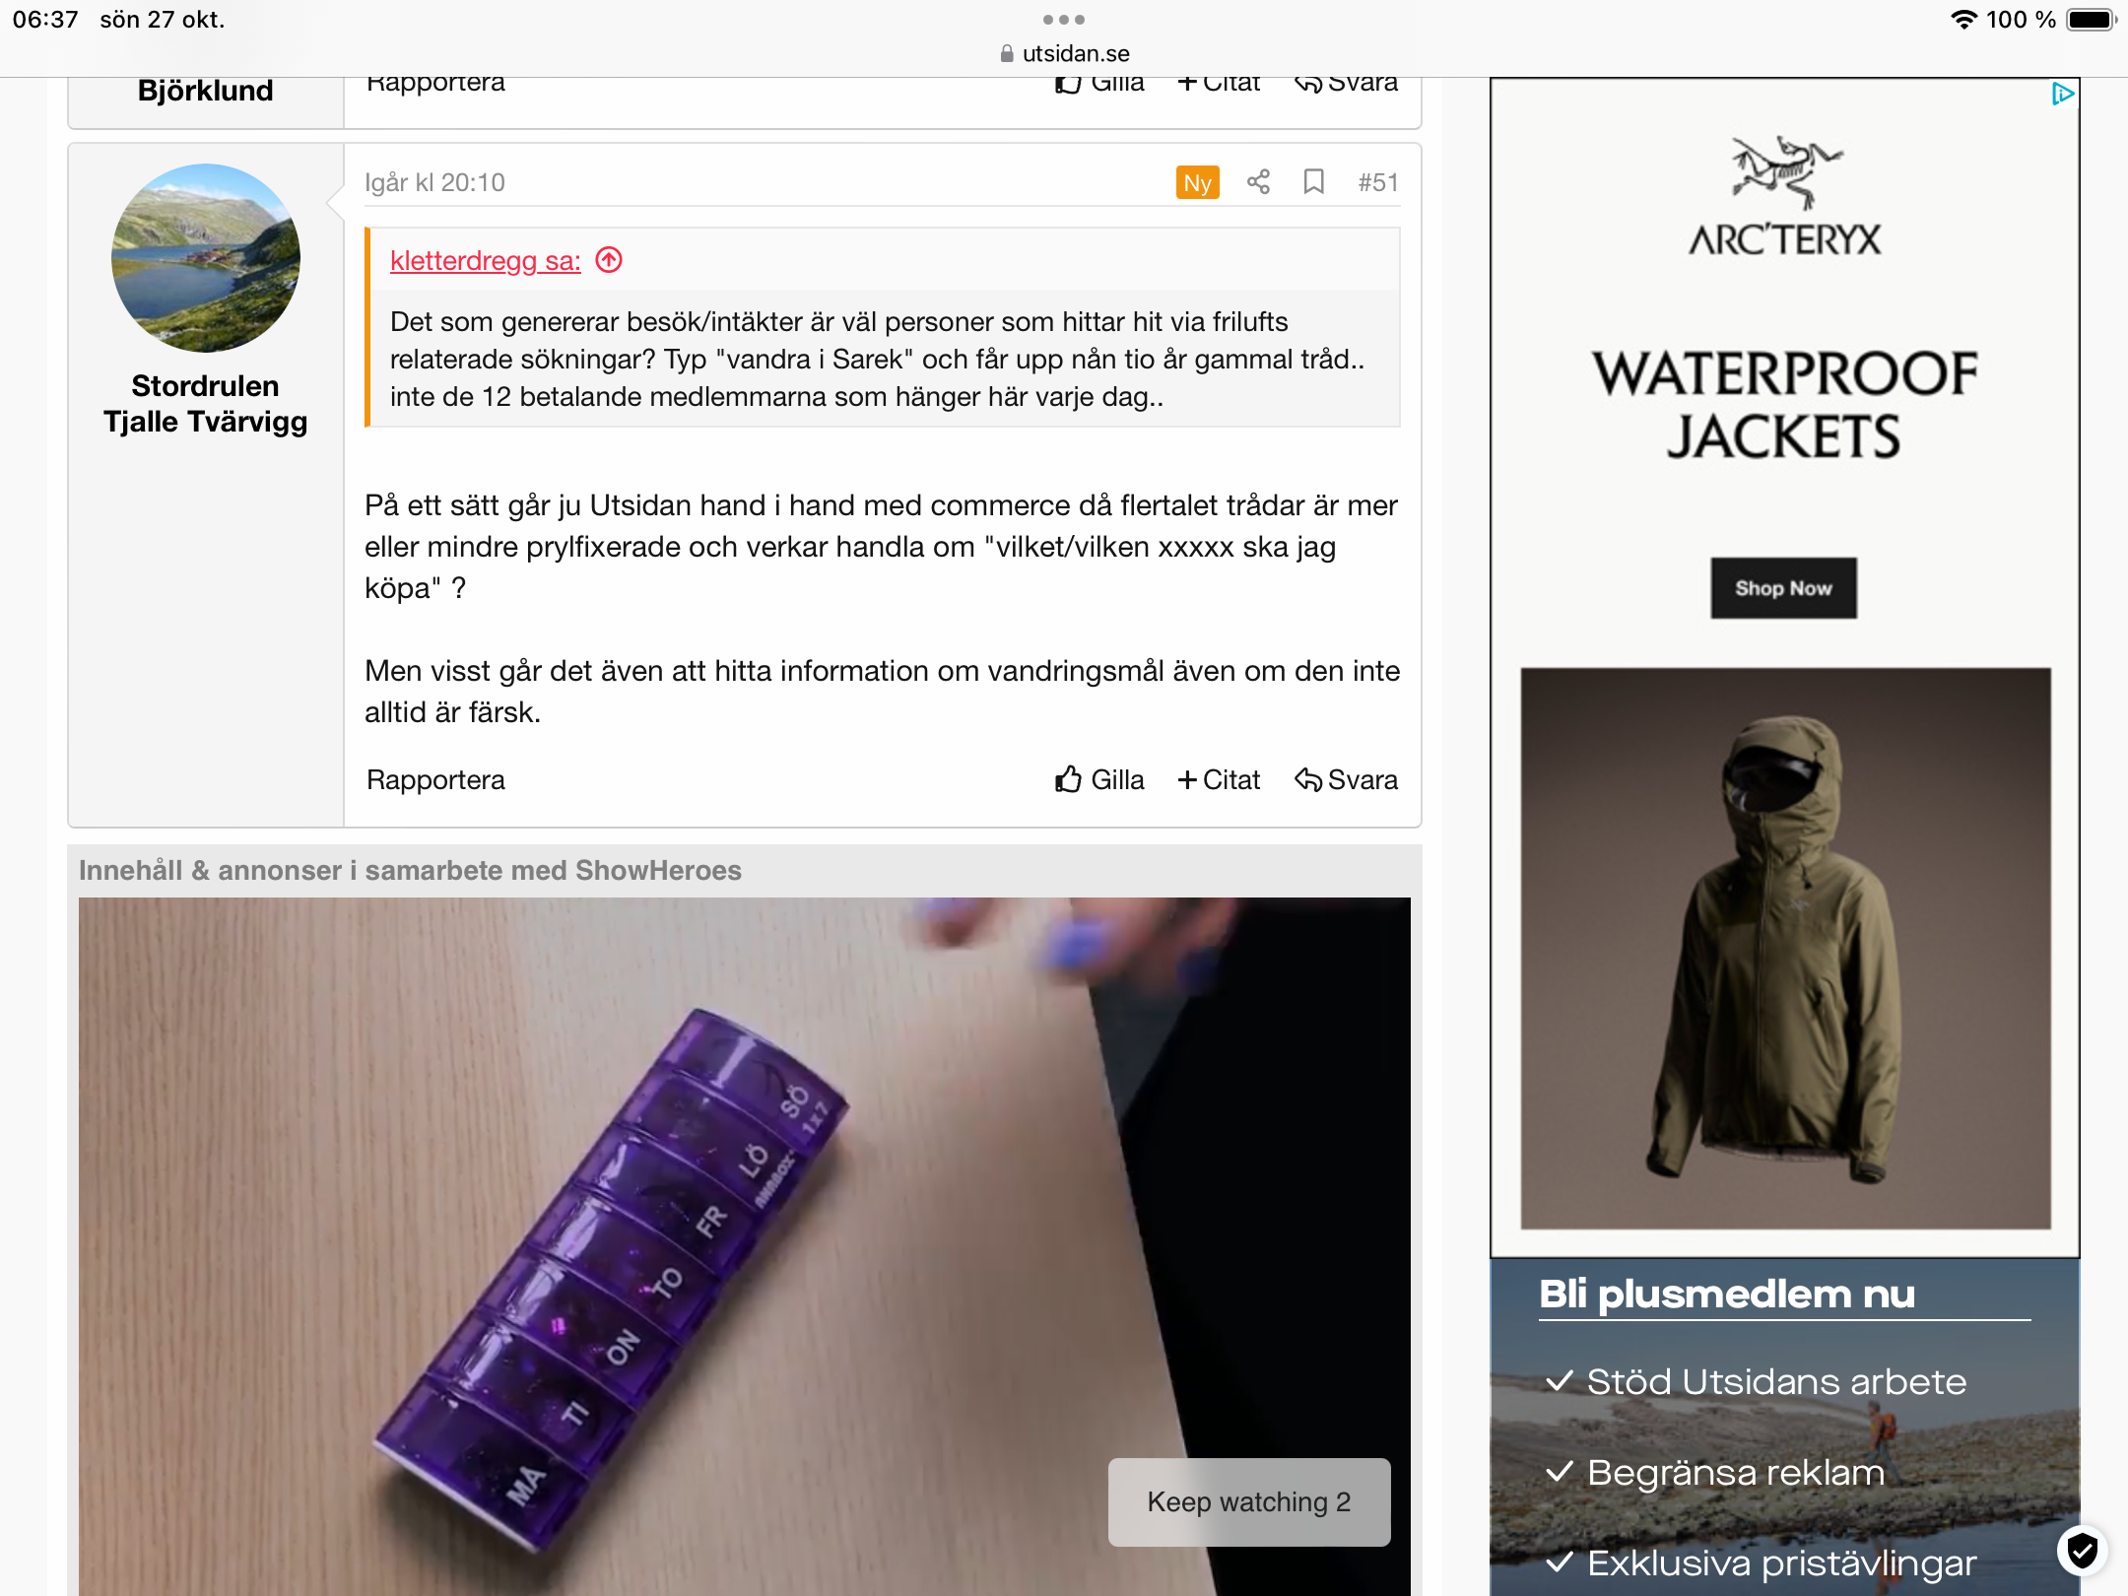
Task: Open Stordrulen Tjalle Tvärvigg username
Action: 206,404
